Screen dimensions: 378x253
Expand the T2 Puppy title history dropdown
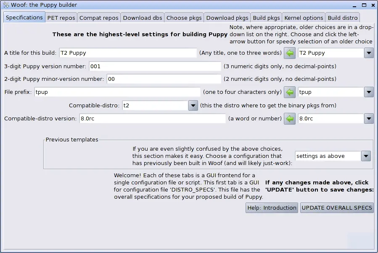[x=369, y=53]
